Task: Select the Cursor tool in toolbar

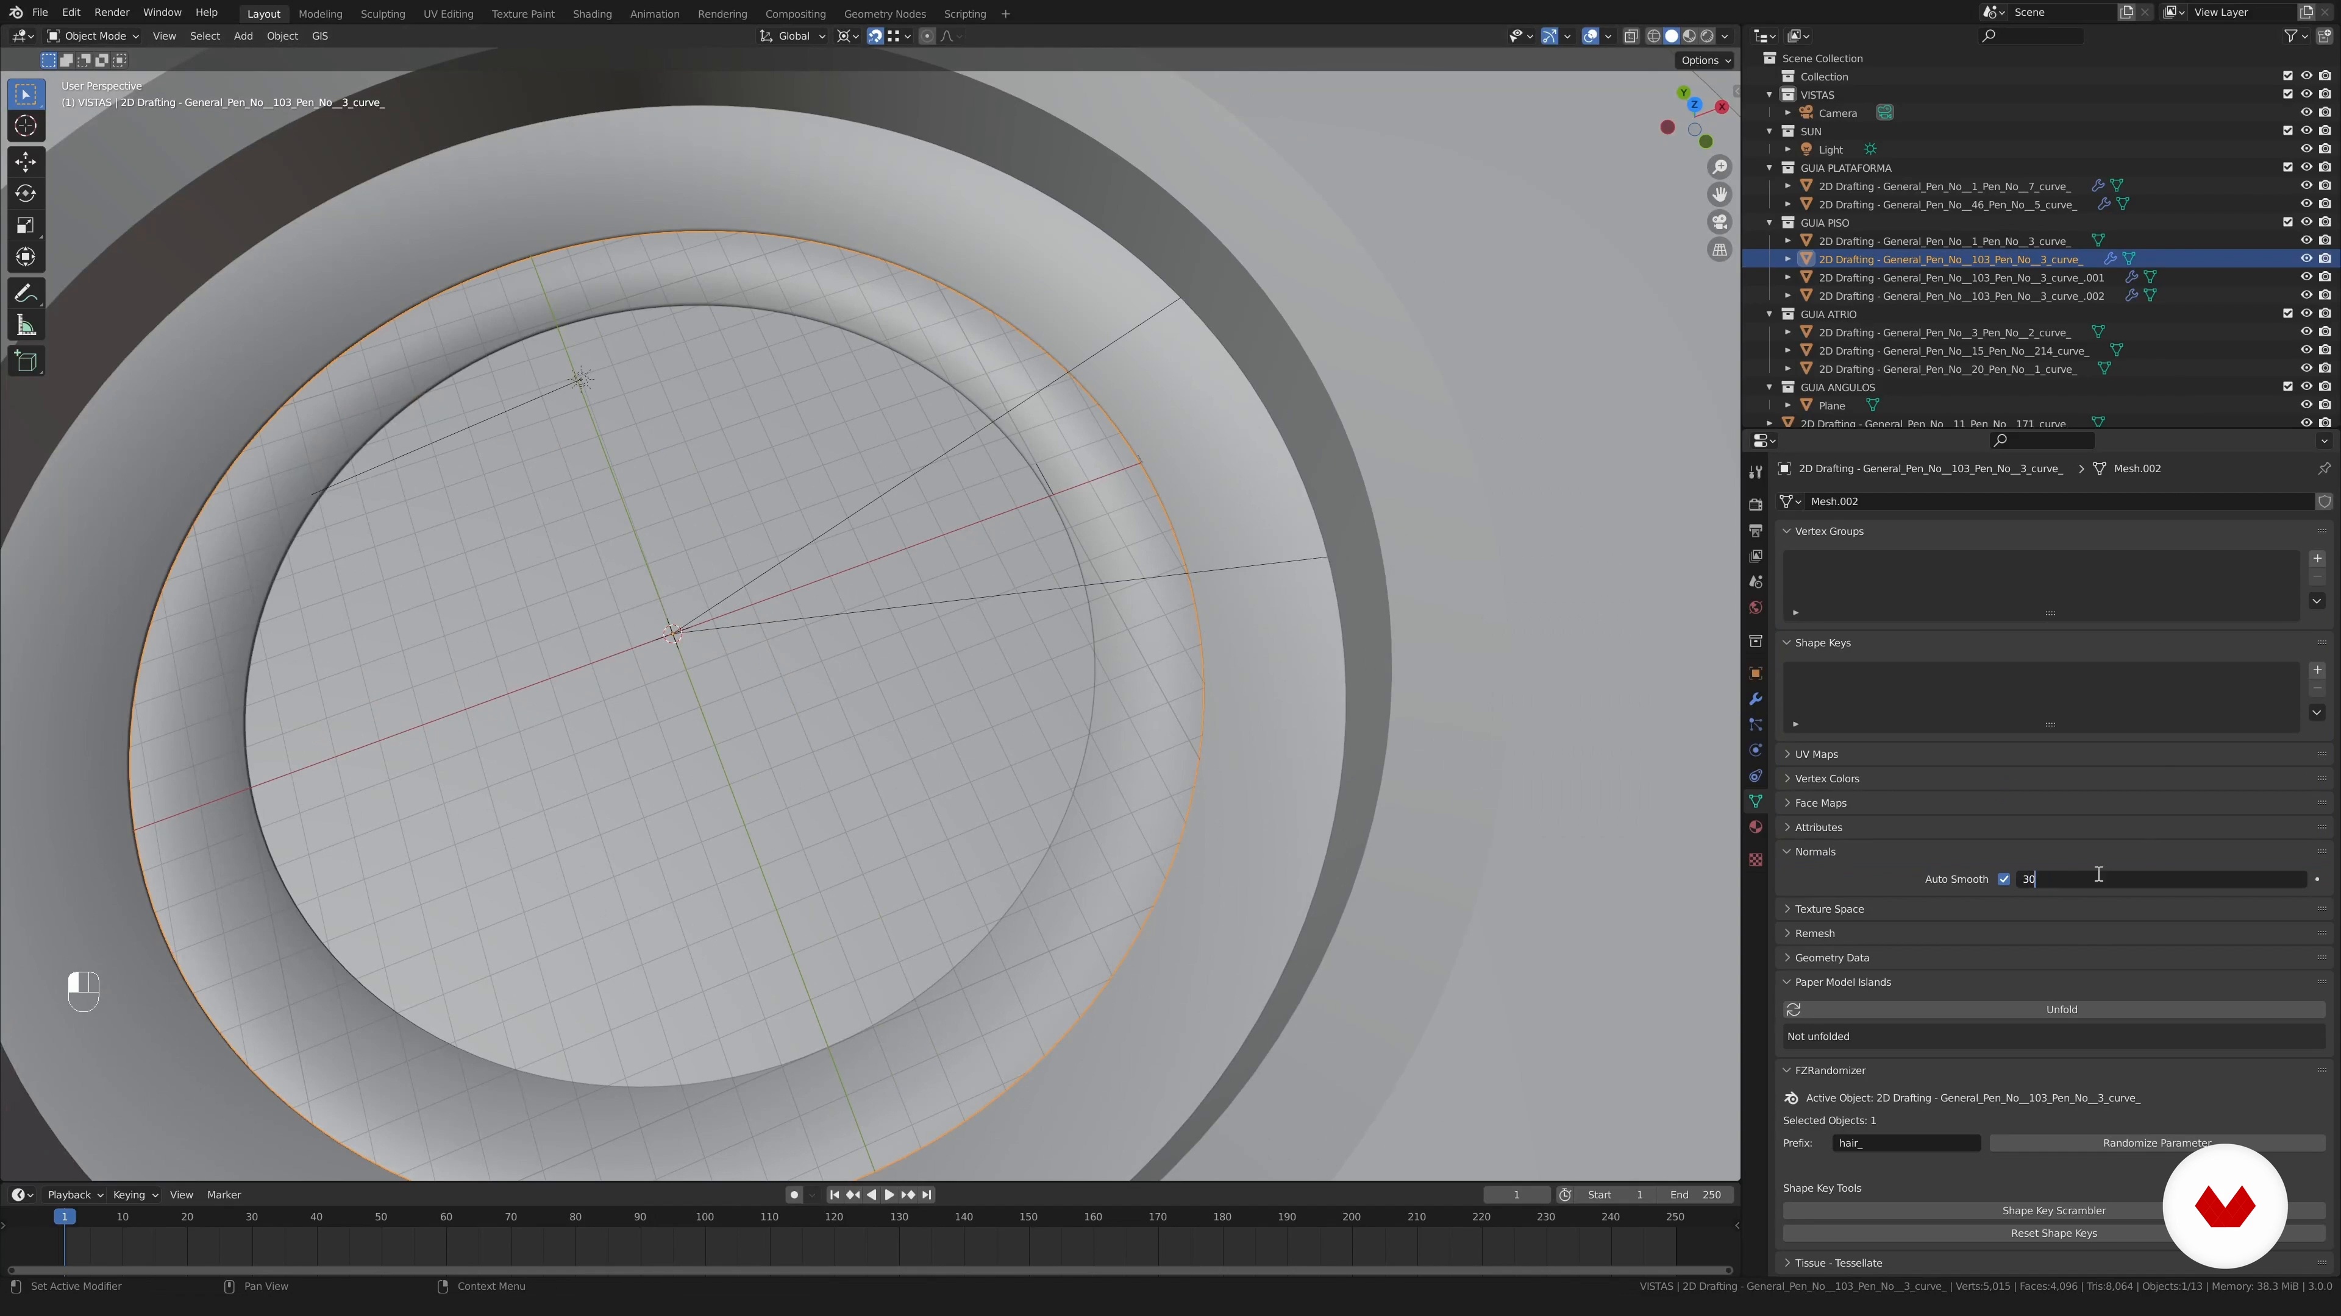Action: [x=26, y=126]
